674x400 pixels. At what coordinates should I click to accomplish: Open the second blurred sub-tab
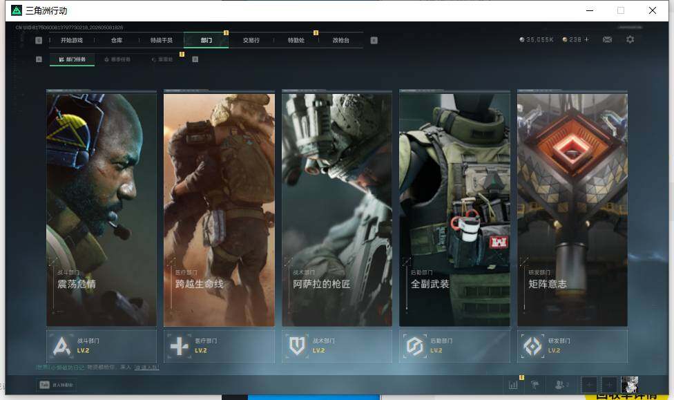tap(117, 59)
